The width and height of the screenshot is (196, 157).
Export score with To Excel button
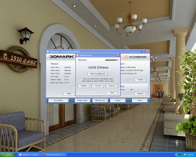point(98,86)
